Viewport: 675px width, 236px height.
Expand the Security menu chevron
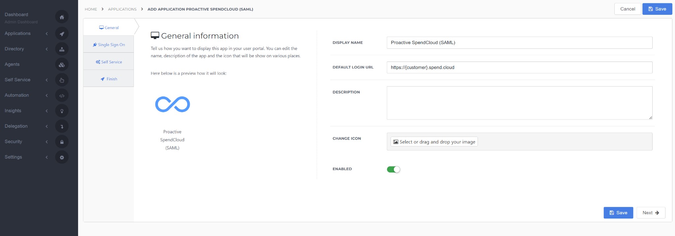(47, 142)
